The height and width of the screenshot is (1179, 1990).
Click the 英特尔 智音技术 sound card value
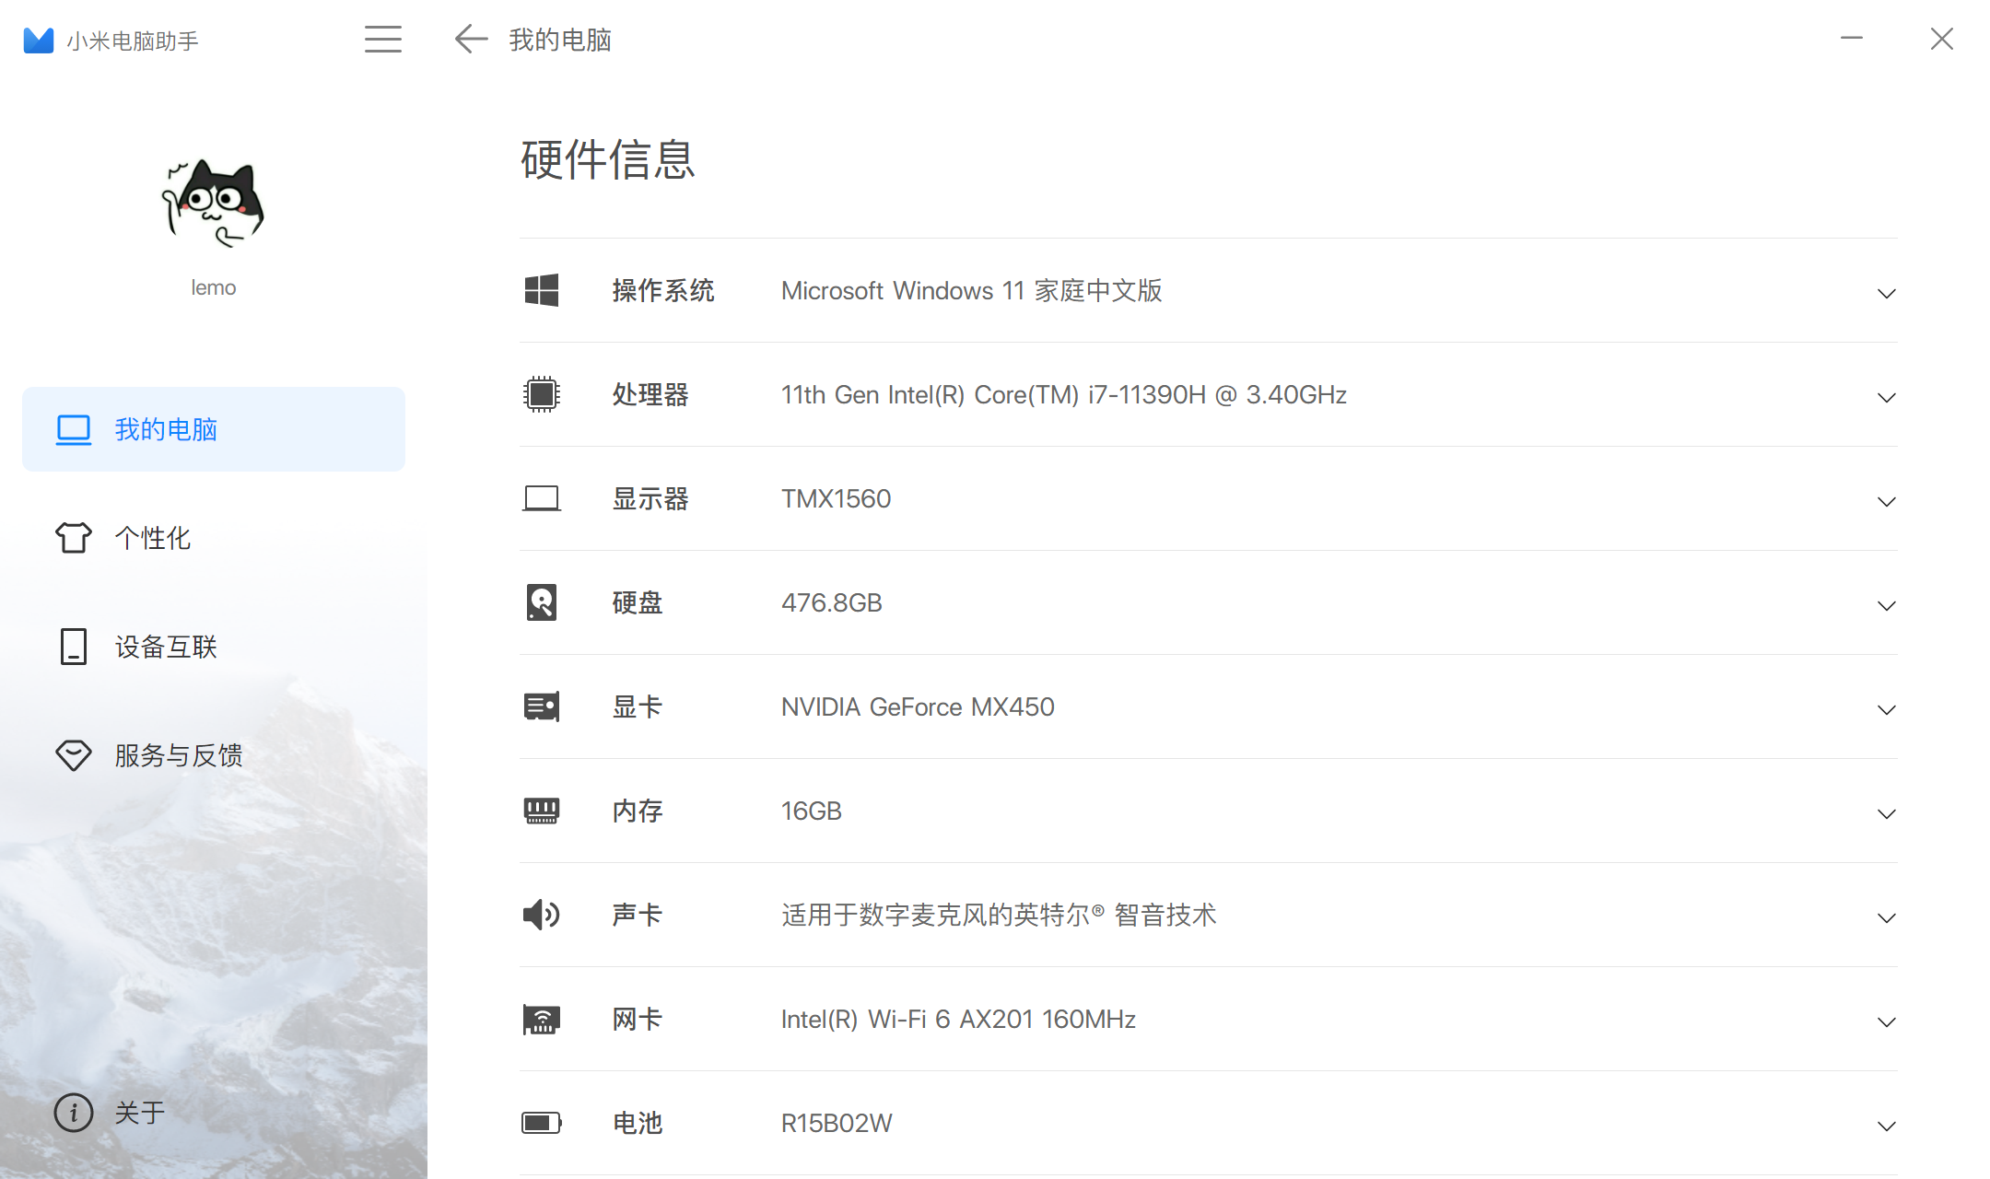pyautogui.click(x=999, y=915)
